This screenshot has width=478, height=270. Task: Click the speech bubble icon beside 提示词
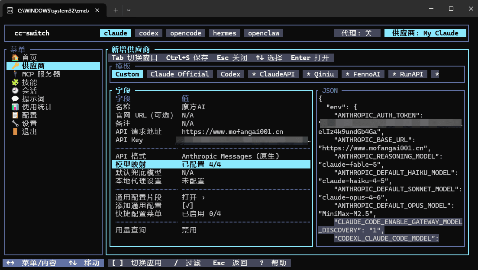15,98
